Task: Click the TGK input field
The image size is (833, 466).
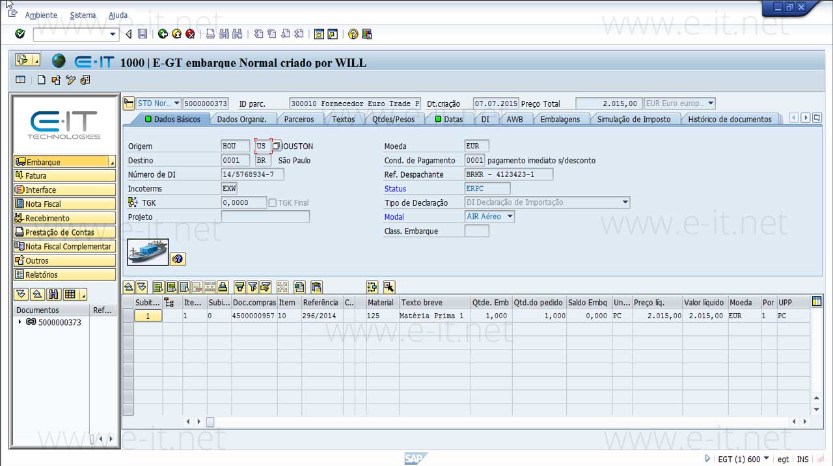Action: pyautogui.click(x=244, y=203)
